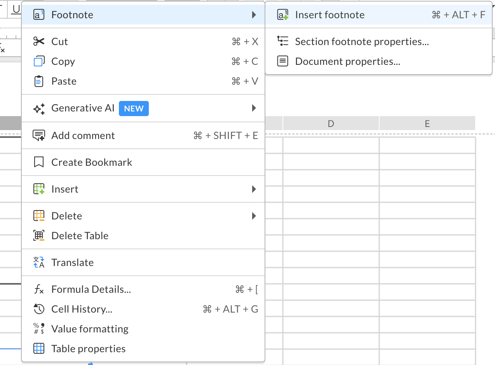Screen dimensions: 495x365
Task: Open Document properties from submenu
Action: point(347,61)
